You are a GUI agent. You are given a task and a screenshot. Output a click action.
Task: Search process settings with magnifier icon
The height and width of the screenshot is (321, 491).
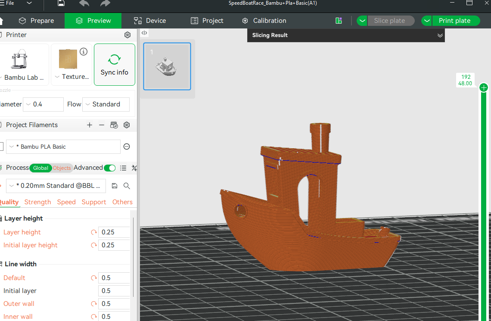(127, 186)
